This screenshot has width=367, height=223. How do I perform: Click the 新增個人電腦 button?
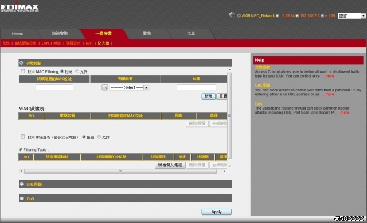[x=170, y=165]
